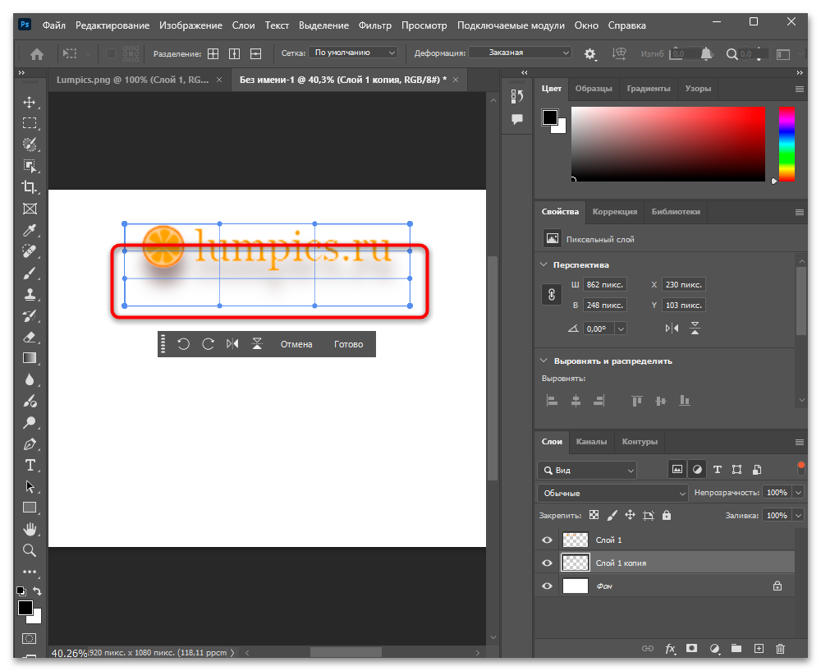Toggle lock position icon
This screenshot has height=671, width=821.
(630, 516)
